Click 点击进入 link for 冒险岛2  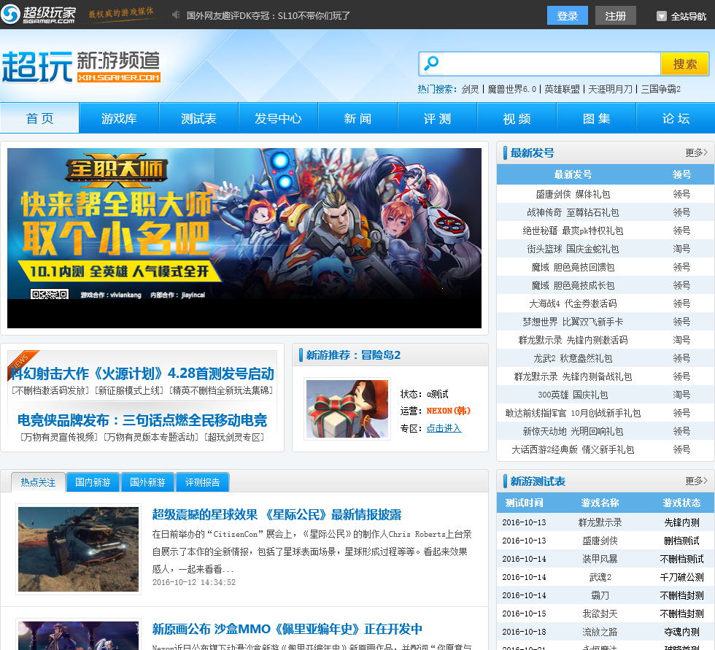coord(444,428)
